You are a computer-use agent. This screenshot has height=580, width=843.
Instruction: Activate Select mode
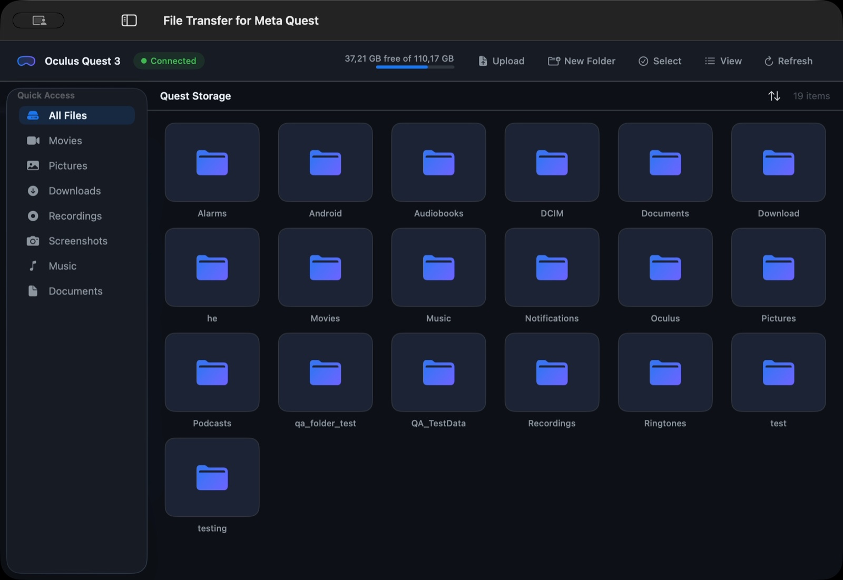click(x=660, y=61)
